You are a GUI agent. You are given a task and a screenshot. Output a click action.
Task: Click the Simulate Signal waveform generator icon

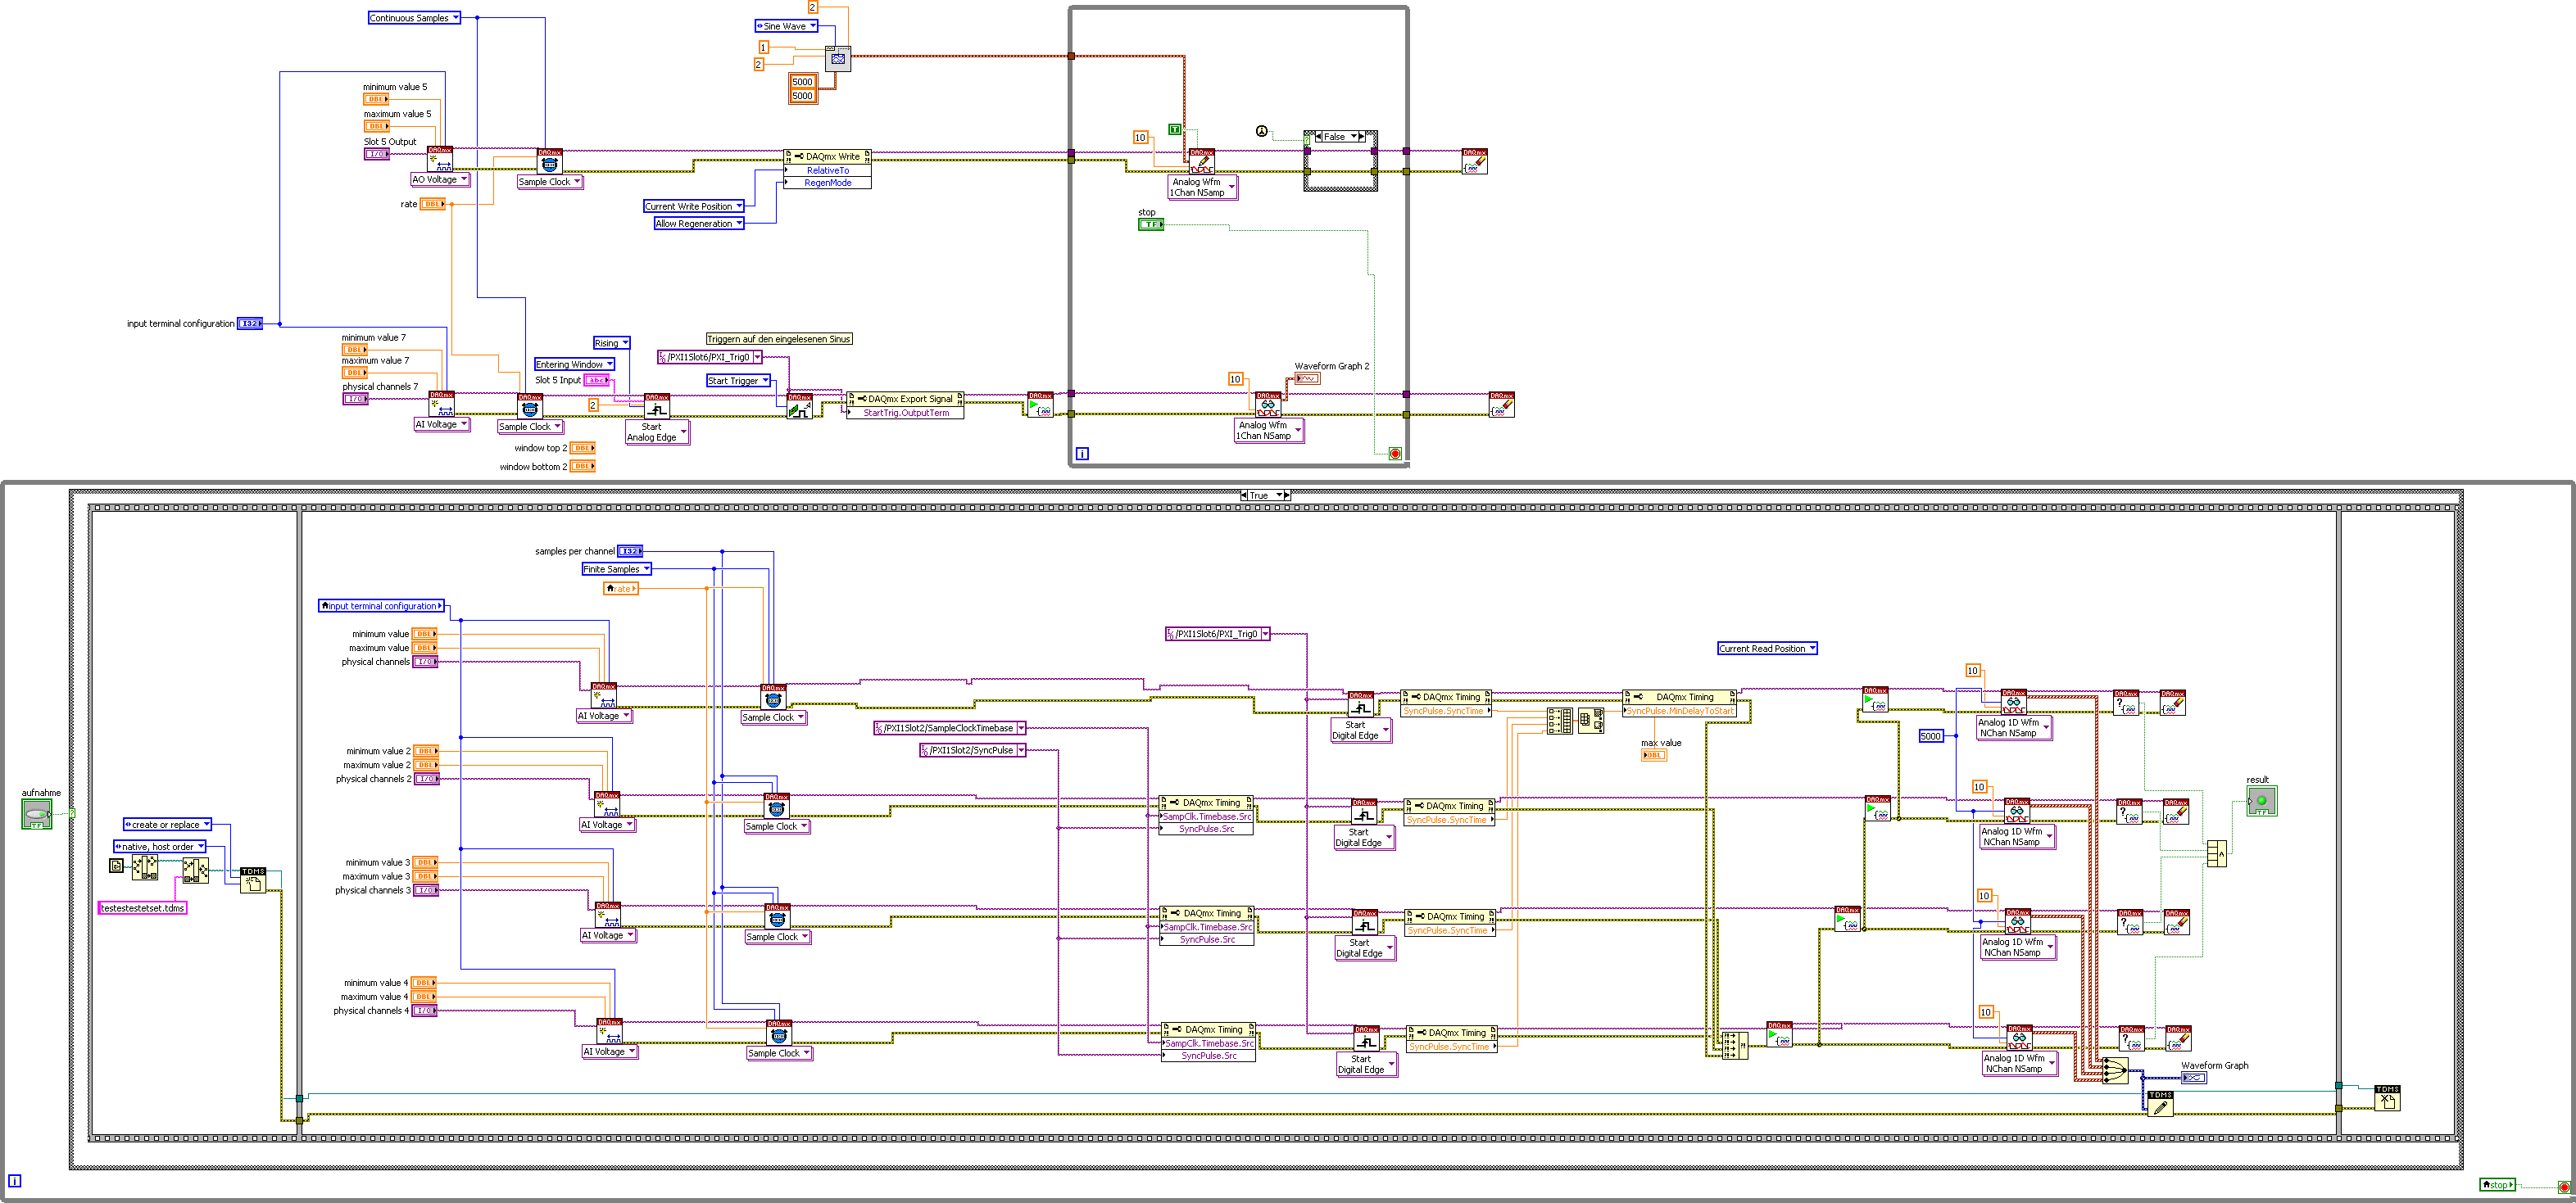pyautogui.click(x=838, y=59)
